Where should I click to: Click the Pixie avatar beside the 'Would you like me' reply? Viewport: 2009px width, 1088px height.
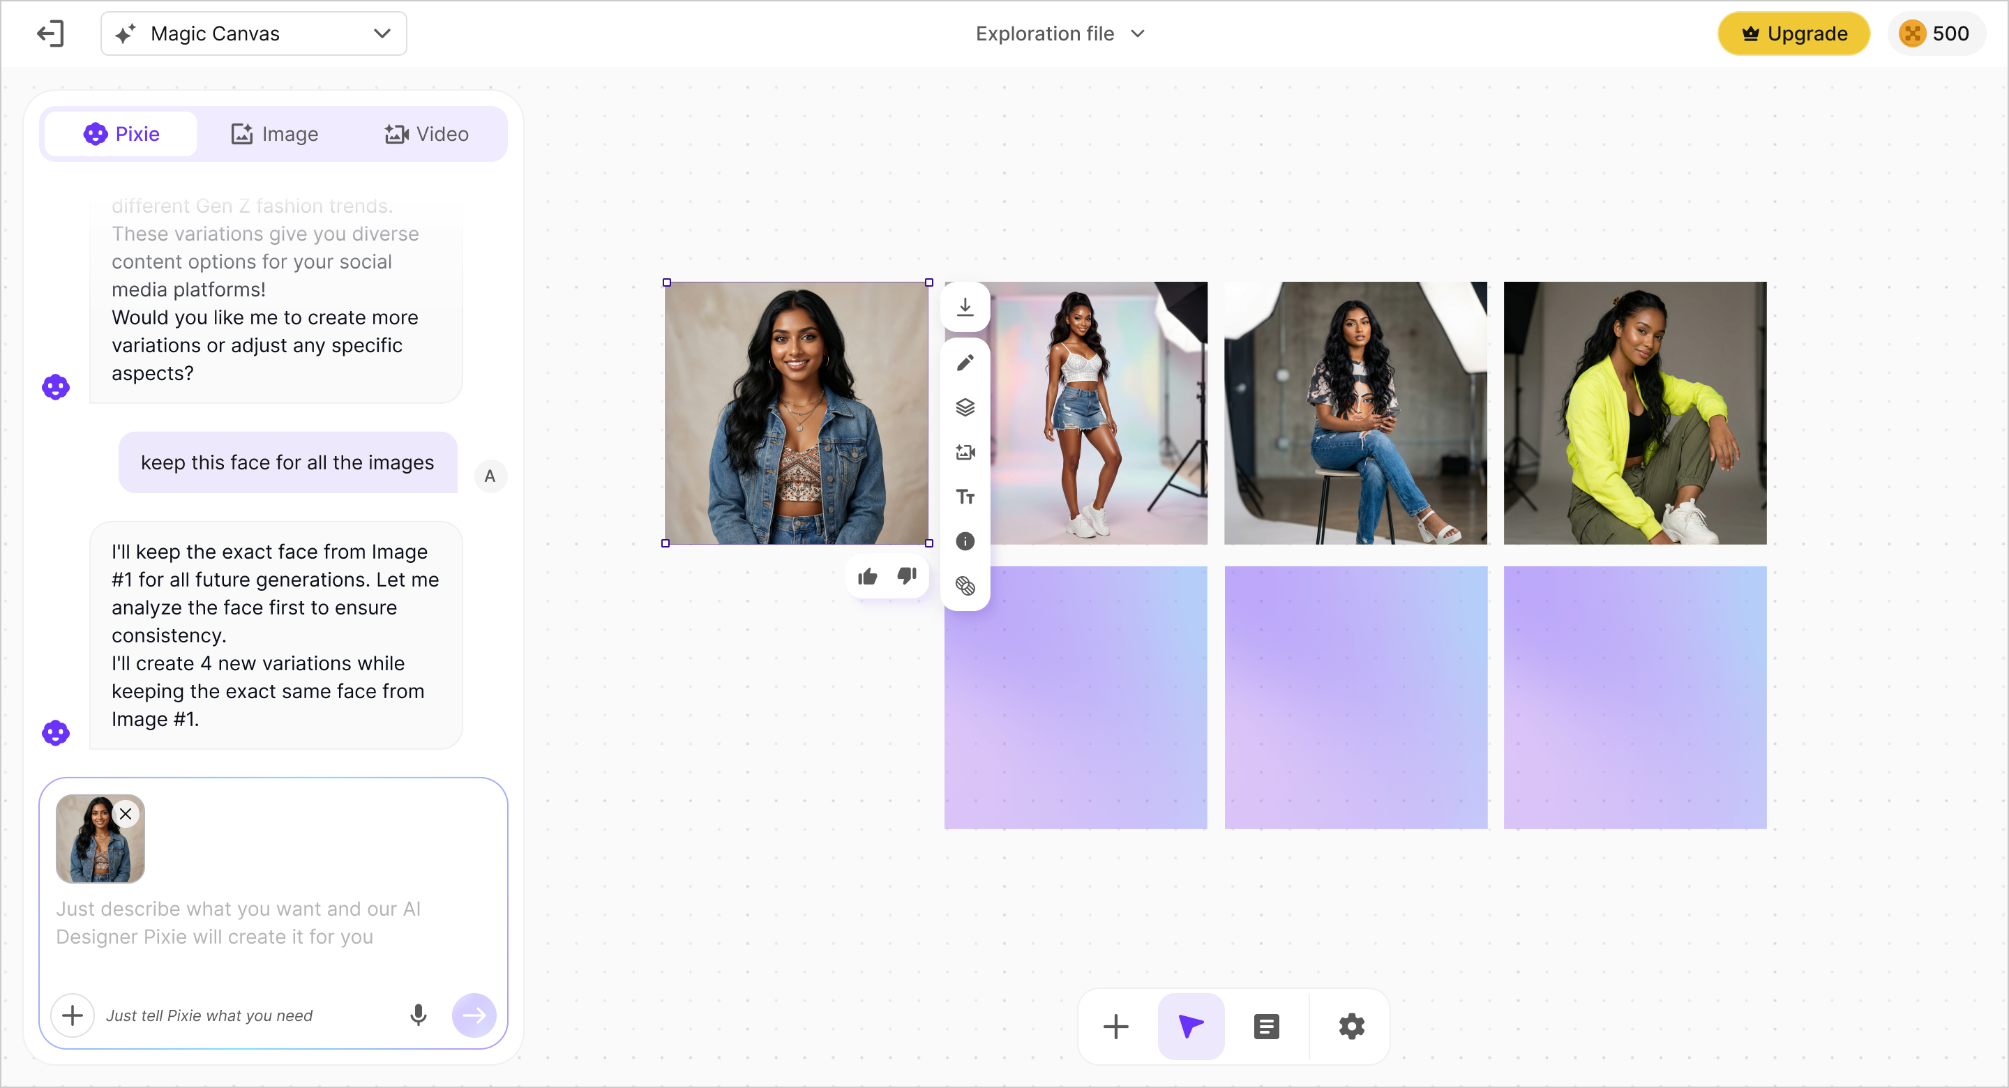[55, 387]
